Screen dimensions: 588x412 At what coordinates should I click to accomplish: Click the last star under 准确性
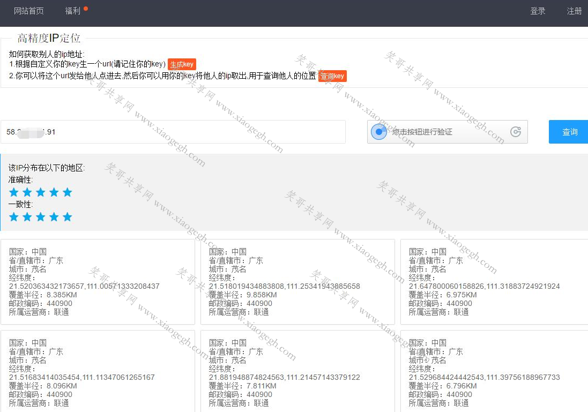tap(68, 192)
